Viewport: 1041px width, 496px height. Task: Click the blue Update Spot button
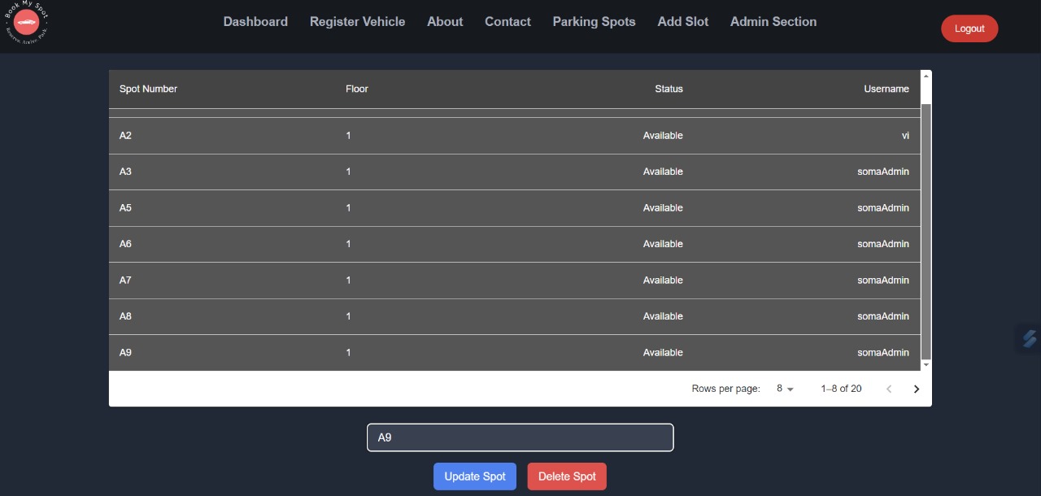[475, 476]
